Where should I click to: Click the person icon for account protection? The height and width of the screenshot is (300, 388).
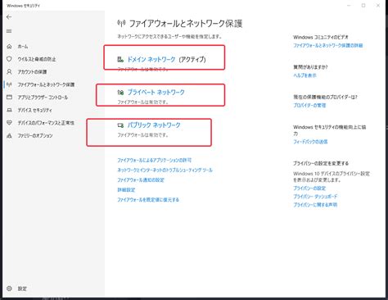(x=9, y=72)
